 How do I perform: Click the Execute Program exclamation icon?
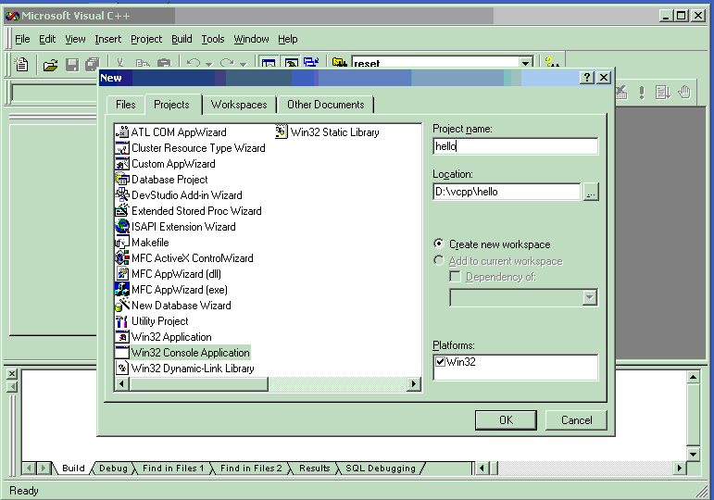(x=642, y=93)
